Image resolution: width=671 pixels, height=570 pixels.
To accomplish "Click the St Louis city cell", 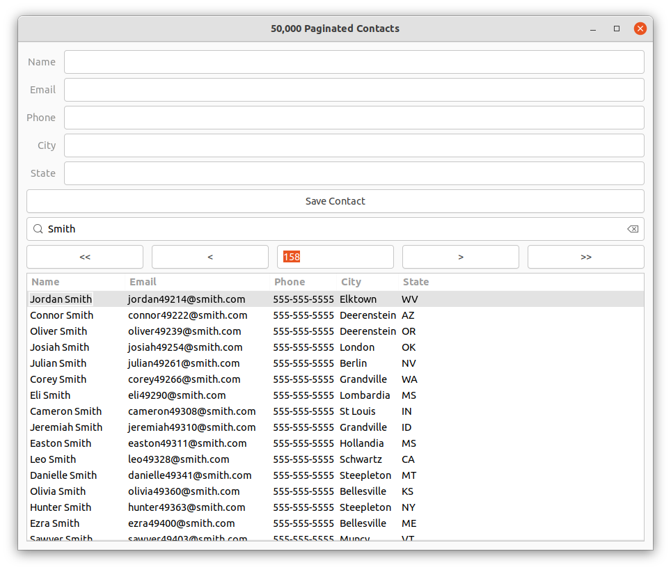I will (x=357, y=411).
